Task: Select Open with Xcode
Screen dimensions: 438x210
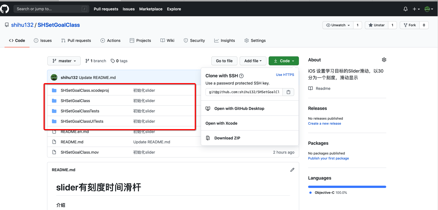Action: coord(221,123)
